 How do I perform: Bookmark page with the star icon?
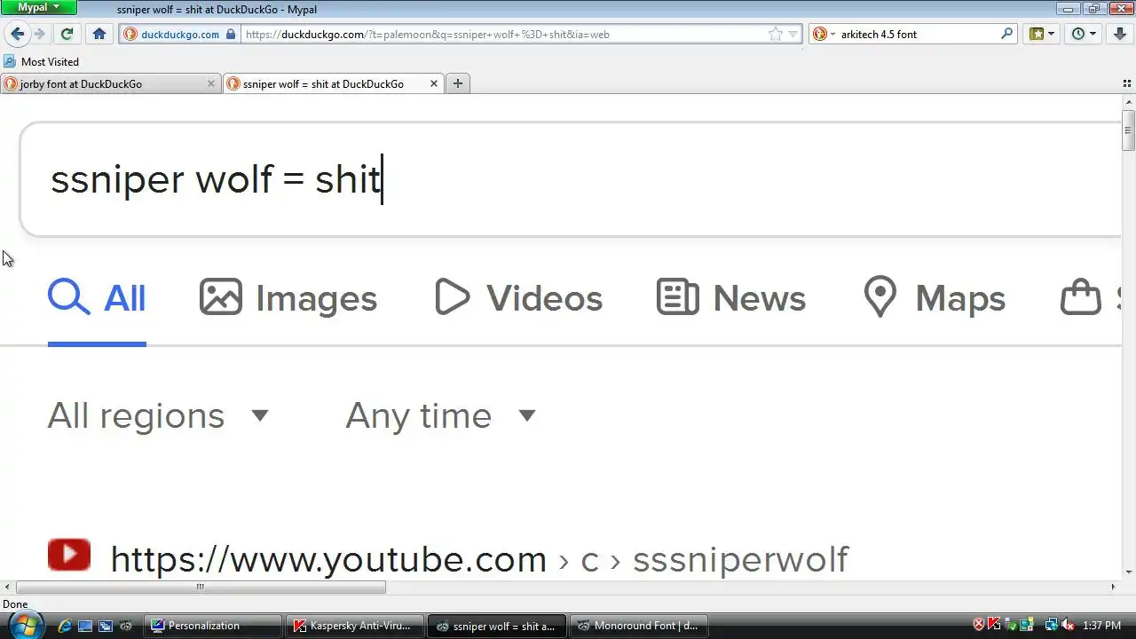775,34
